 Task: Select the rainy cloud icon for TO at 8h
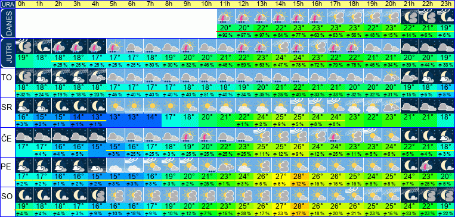(171, 76)
